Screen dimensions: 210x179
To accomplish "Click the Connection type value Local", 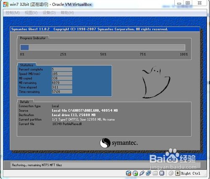I will [x=55, y=106].
